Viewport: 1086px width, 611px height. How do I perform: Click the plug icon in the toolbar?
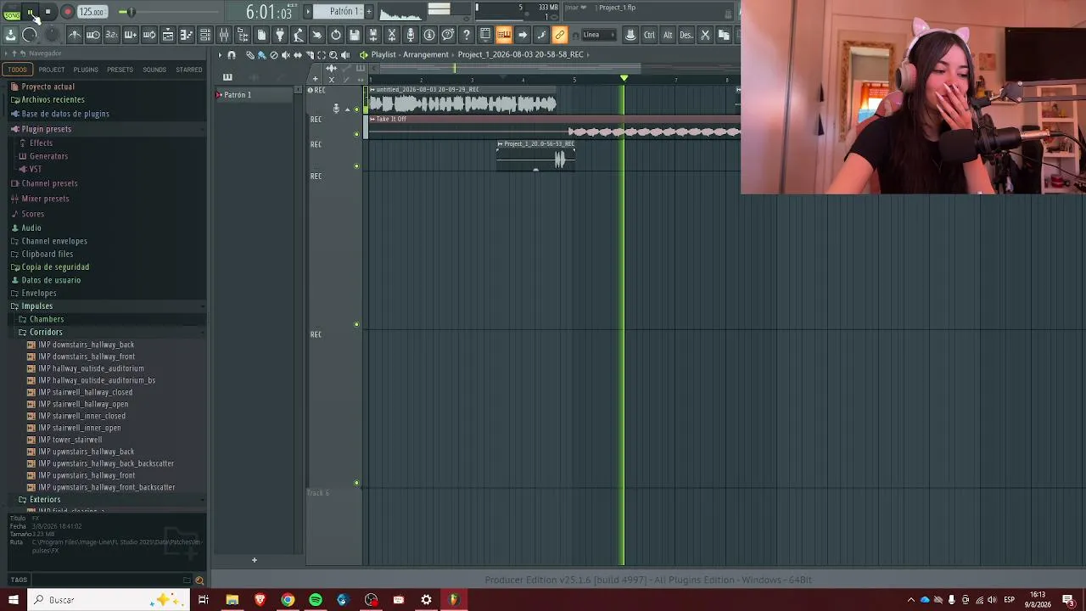coord(280,35)
